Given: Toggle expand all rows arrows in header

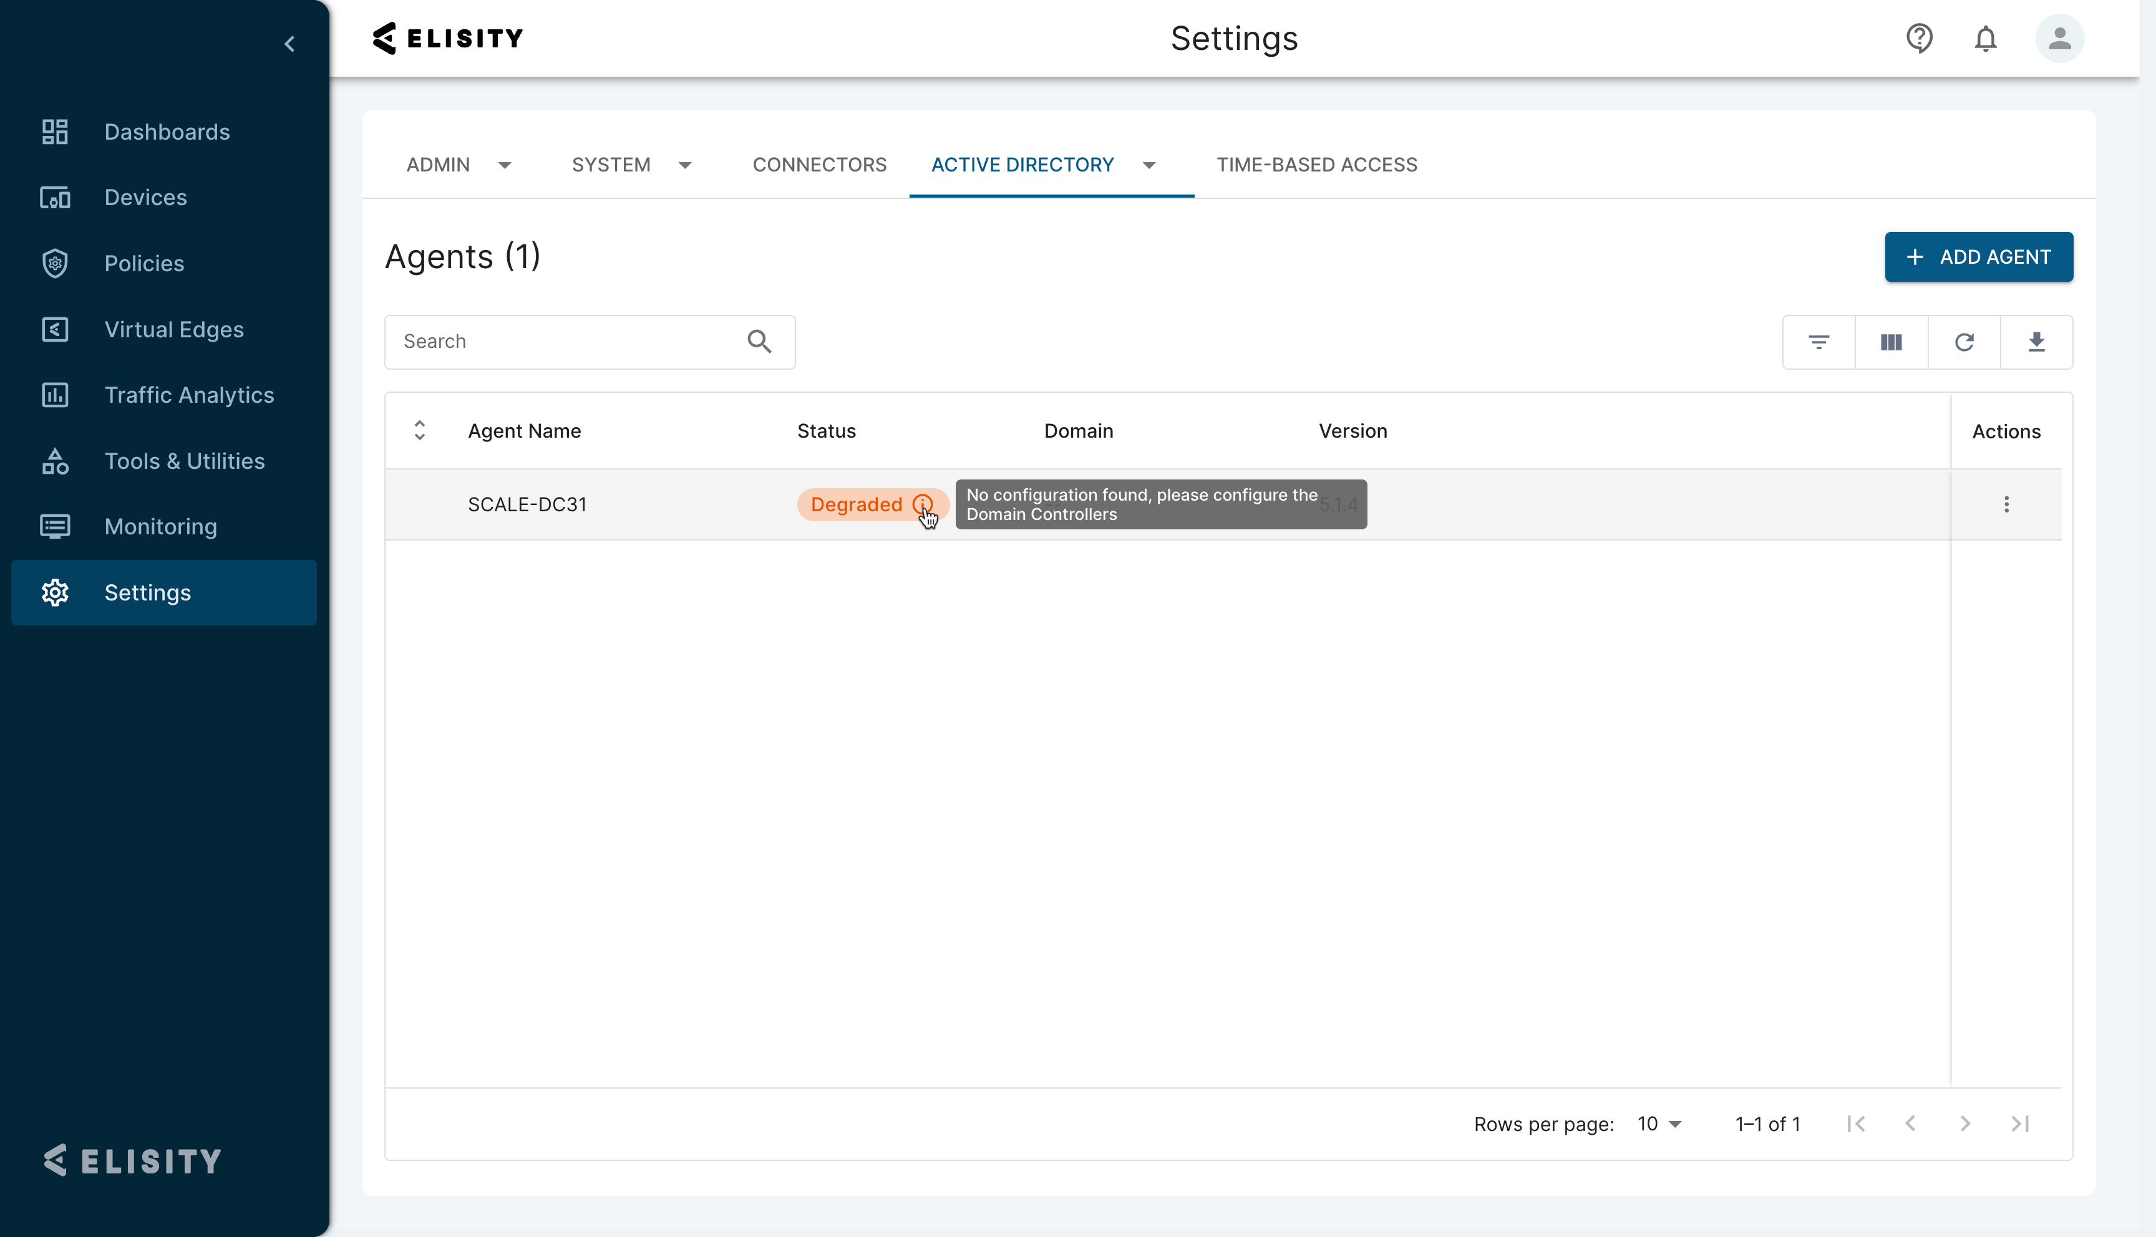Looking at the screenshot, I should pyautogui.click(x=420, y=431).
